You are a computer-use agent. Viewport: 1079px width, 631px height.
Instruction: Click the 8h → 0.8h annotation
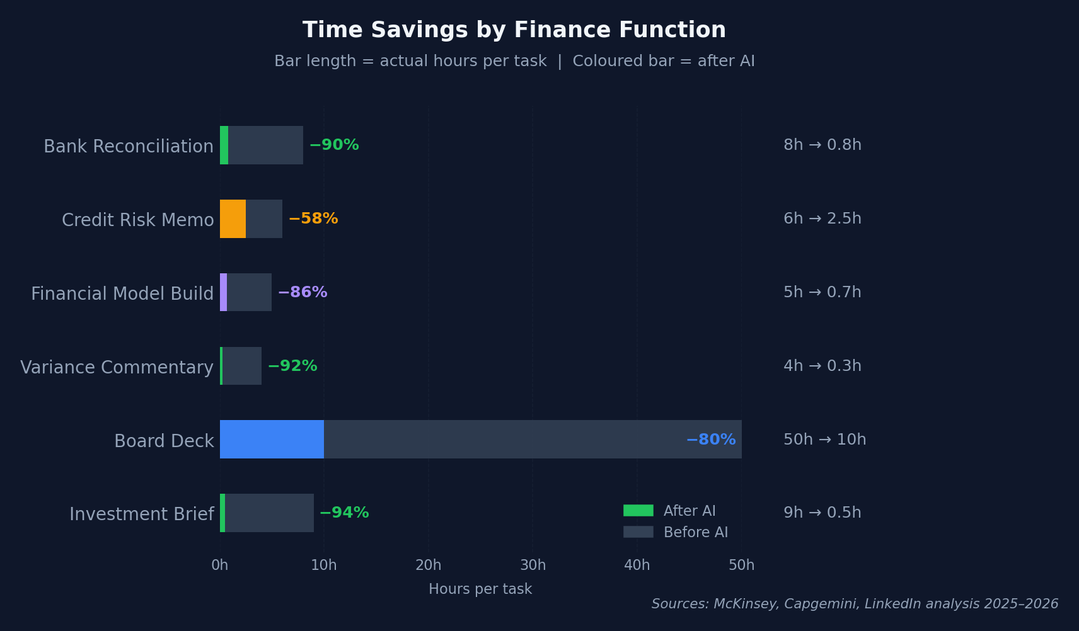coord(822,145)
